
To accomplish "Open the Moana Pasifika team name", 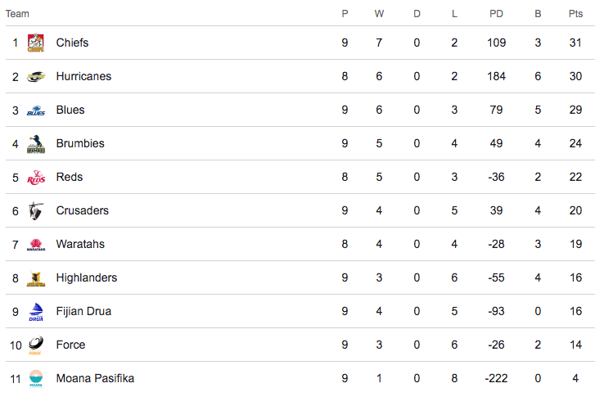I will tap(95, 378).
